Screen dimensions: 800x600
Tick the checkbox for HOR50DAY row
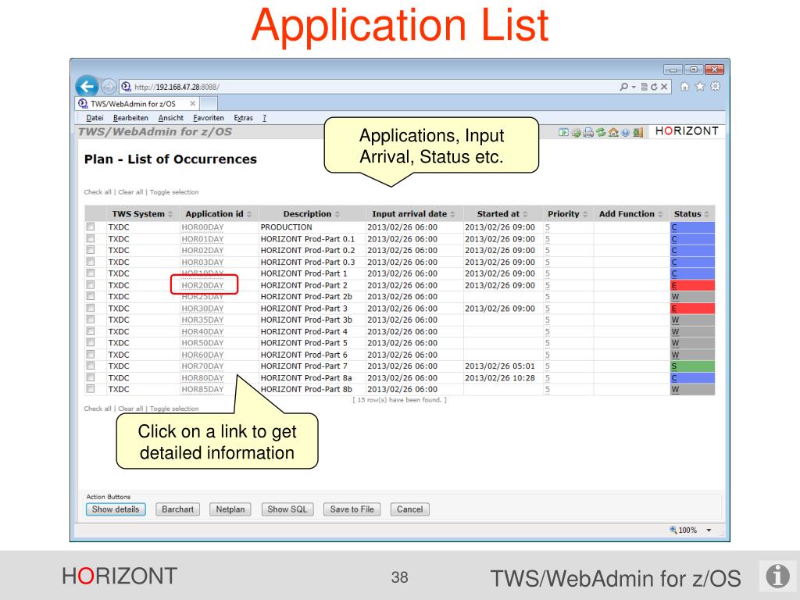(91, 343)
